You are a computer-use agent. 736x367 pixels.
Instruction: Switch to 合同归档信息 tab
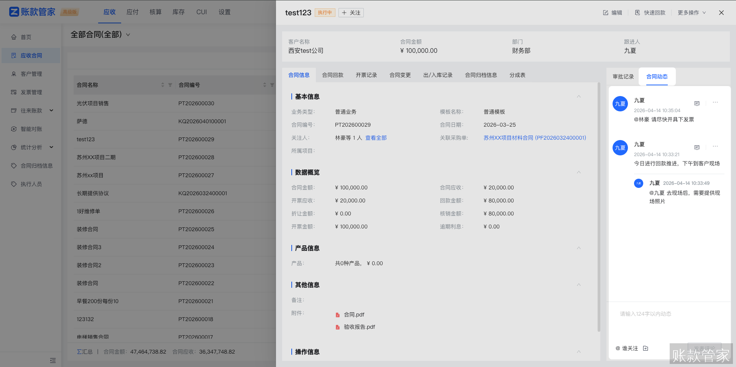[x=481, y=75]
